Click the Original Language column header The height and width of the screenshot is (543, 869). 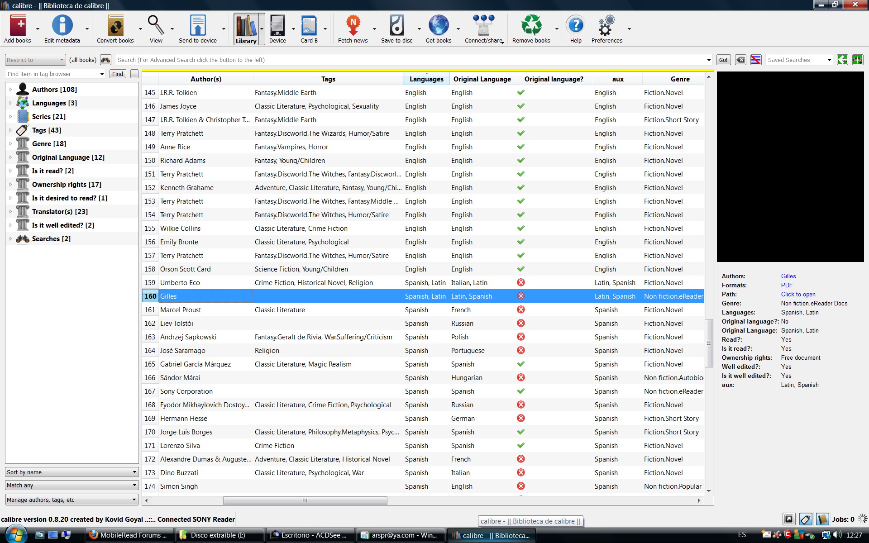click(x=482, y=79)
